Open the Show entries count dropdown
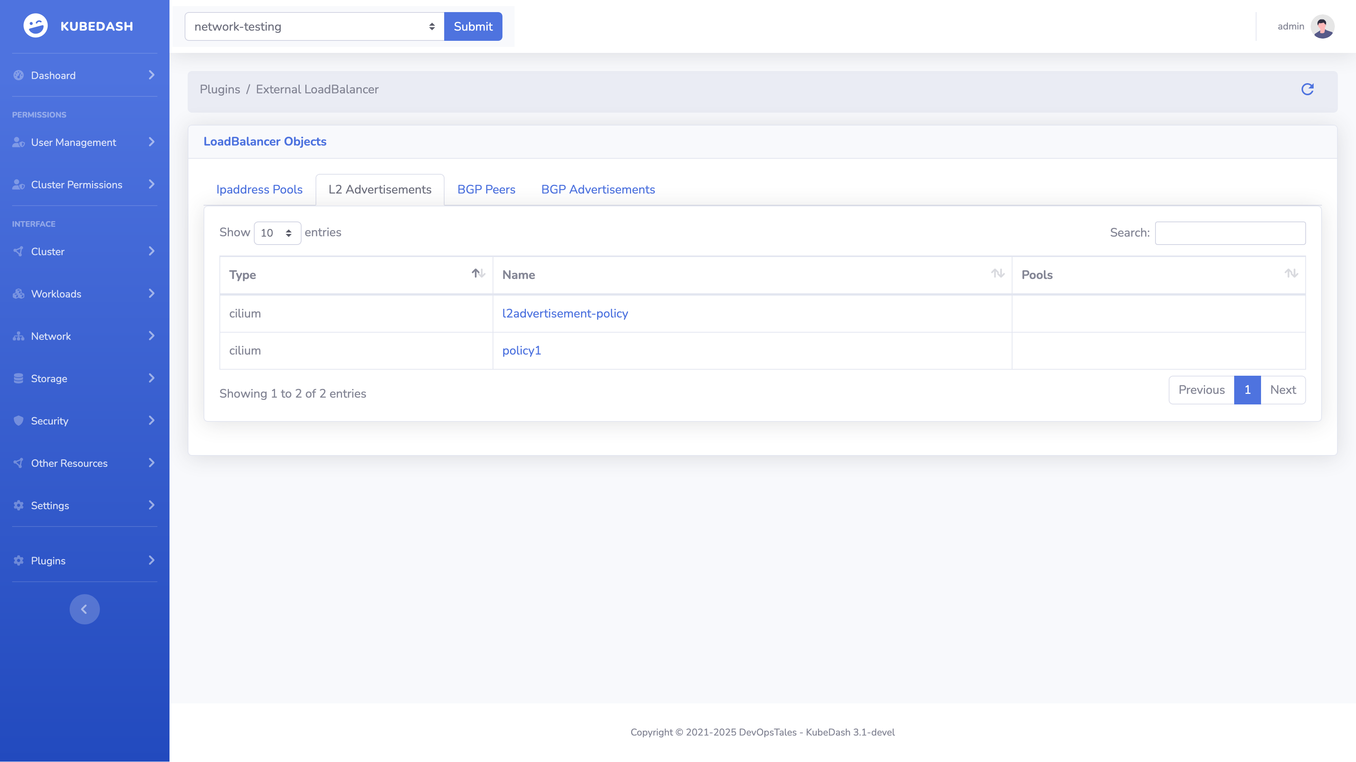1356x762 pixels. coord(277,233)
